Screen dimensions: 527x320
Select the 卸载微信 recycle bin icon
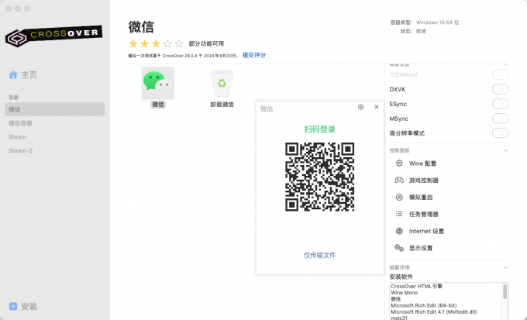click(222, 84)
